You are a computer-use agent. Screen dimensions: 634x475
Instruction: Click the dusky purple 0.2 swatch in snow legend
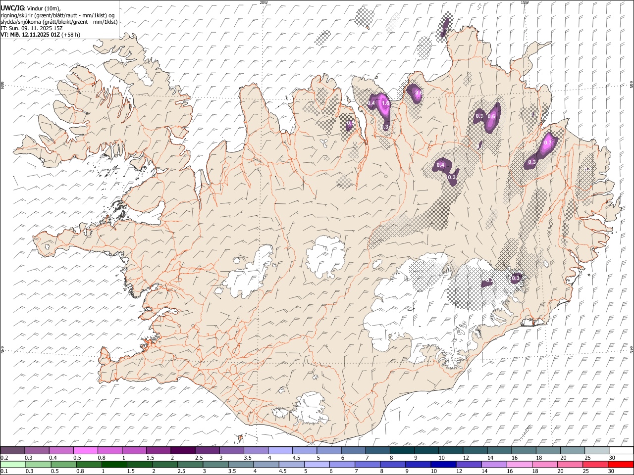pos(13,450)
